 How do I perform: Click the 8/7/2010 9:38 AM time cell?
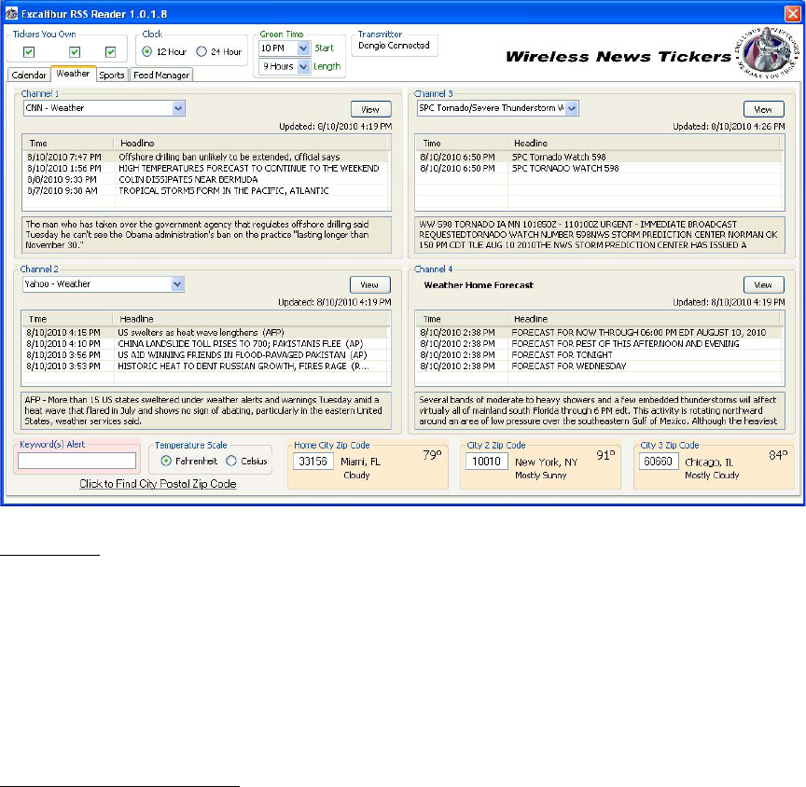63,191
